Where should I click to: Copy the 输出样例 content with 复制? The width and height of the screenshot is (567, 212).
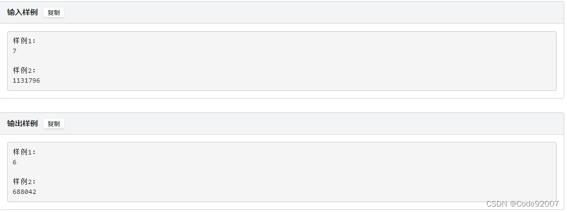point(54,124)
